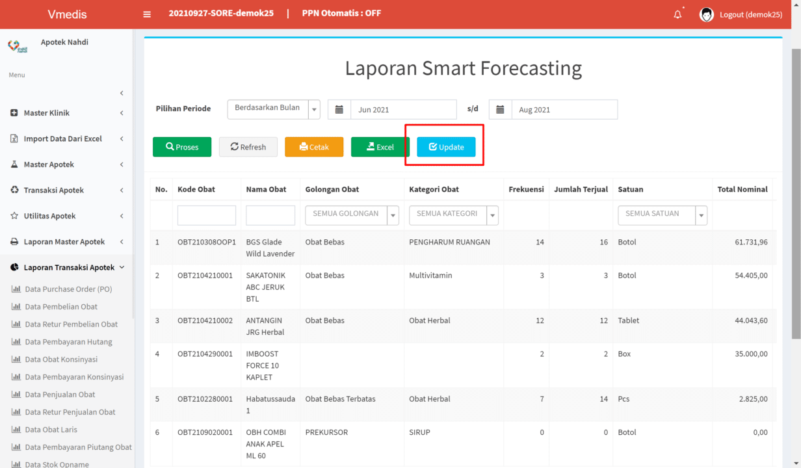Open the SEMUA SATUAN filter dropdown

(663, 215)
